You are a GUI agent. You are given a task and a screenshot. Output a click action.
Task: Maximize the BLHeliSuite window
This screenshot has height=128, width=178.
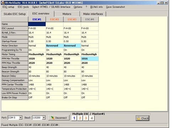(x=162, y=3)
